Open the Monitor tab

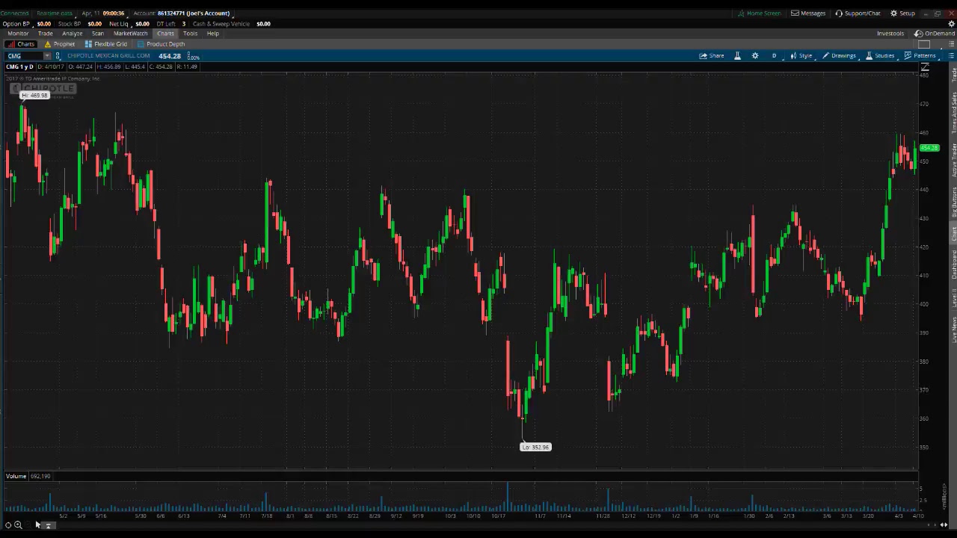coord(18,34)
